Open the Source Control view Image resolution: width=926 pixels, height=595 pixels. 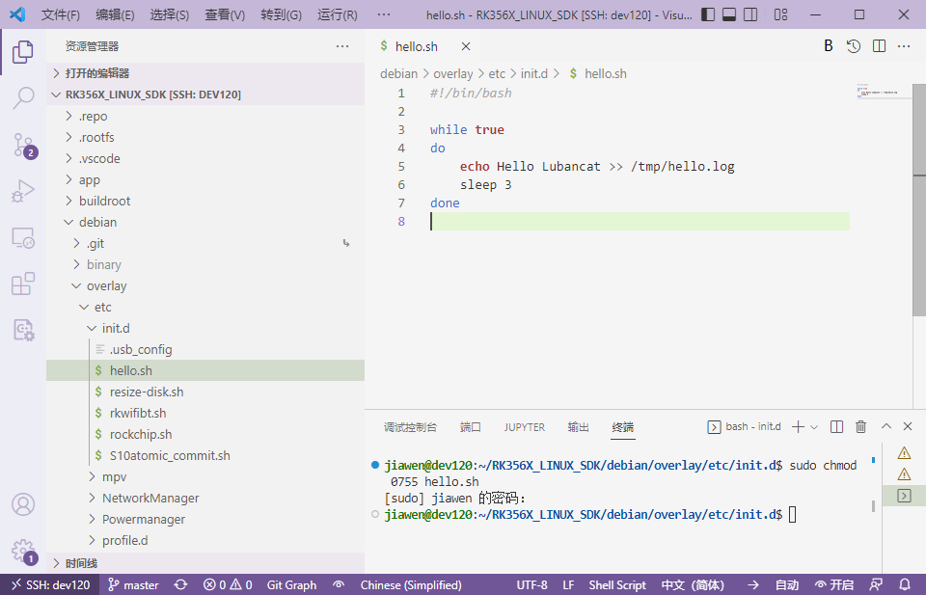coord(22,145)
